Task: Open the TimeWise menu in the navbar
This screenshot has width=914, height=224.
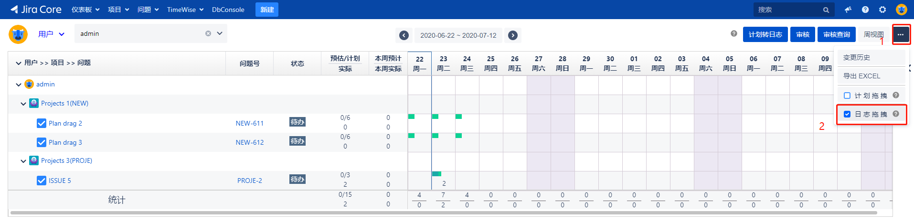Action: (x=185, y=10)
